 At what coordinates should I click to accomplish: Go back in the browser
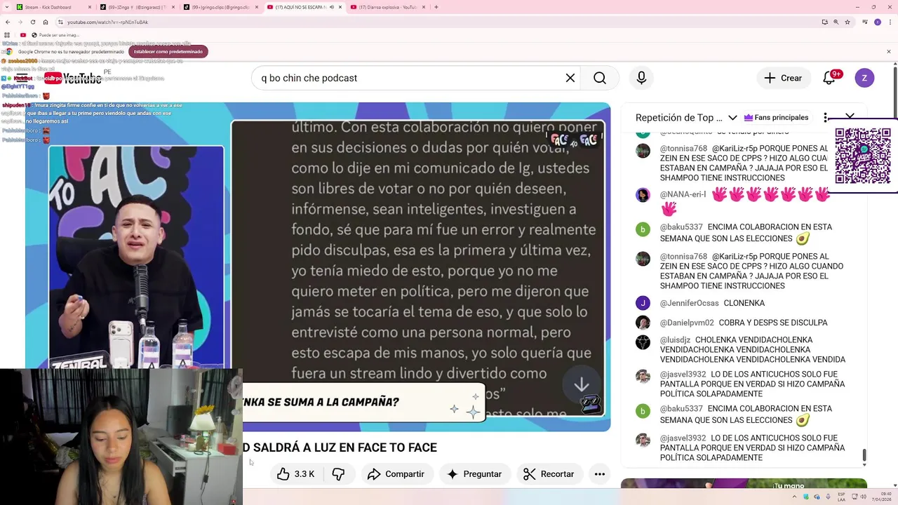click(x=8, y=22)
